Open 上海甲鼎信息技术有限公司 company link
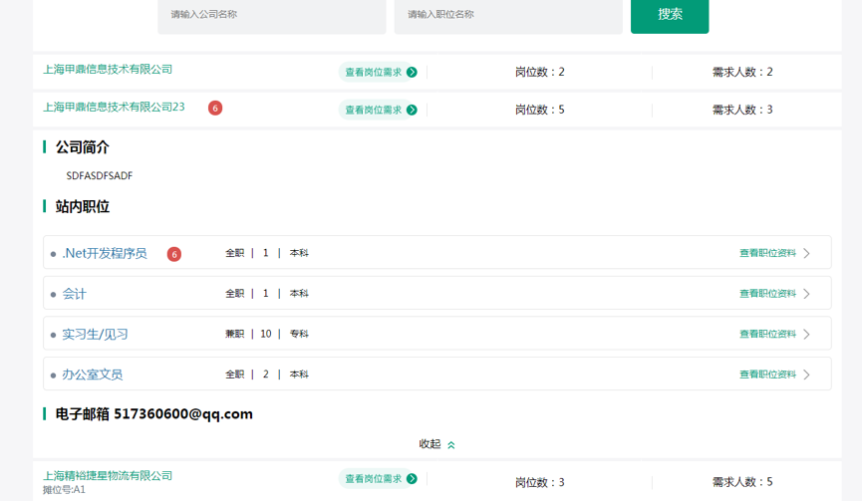The height and width of the screenshot is (501, 862). click(108, 70)
